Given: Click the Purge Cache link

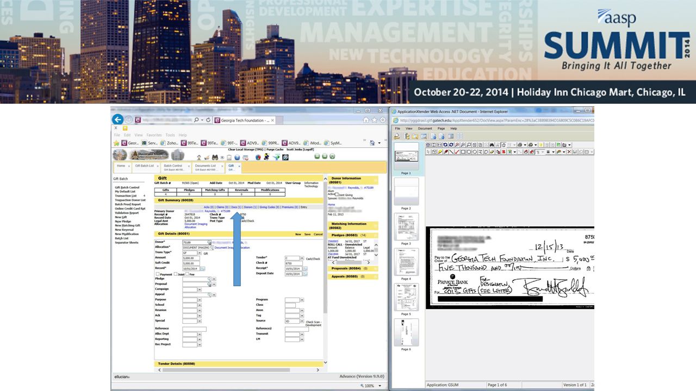Looking at the screenshot, I should [275, 149].
